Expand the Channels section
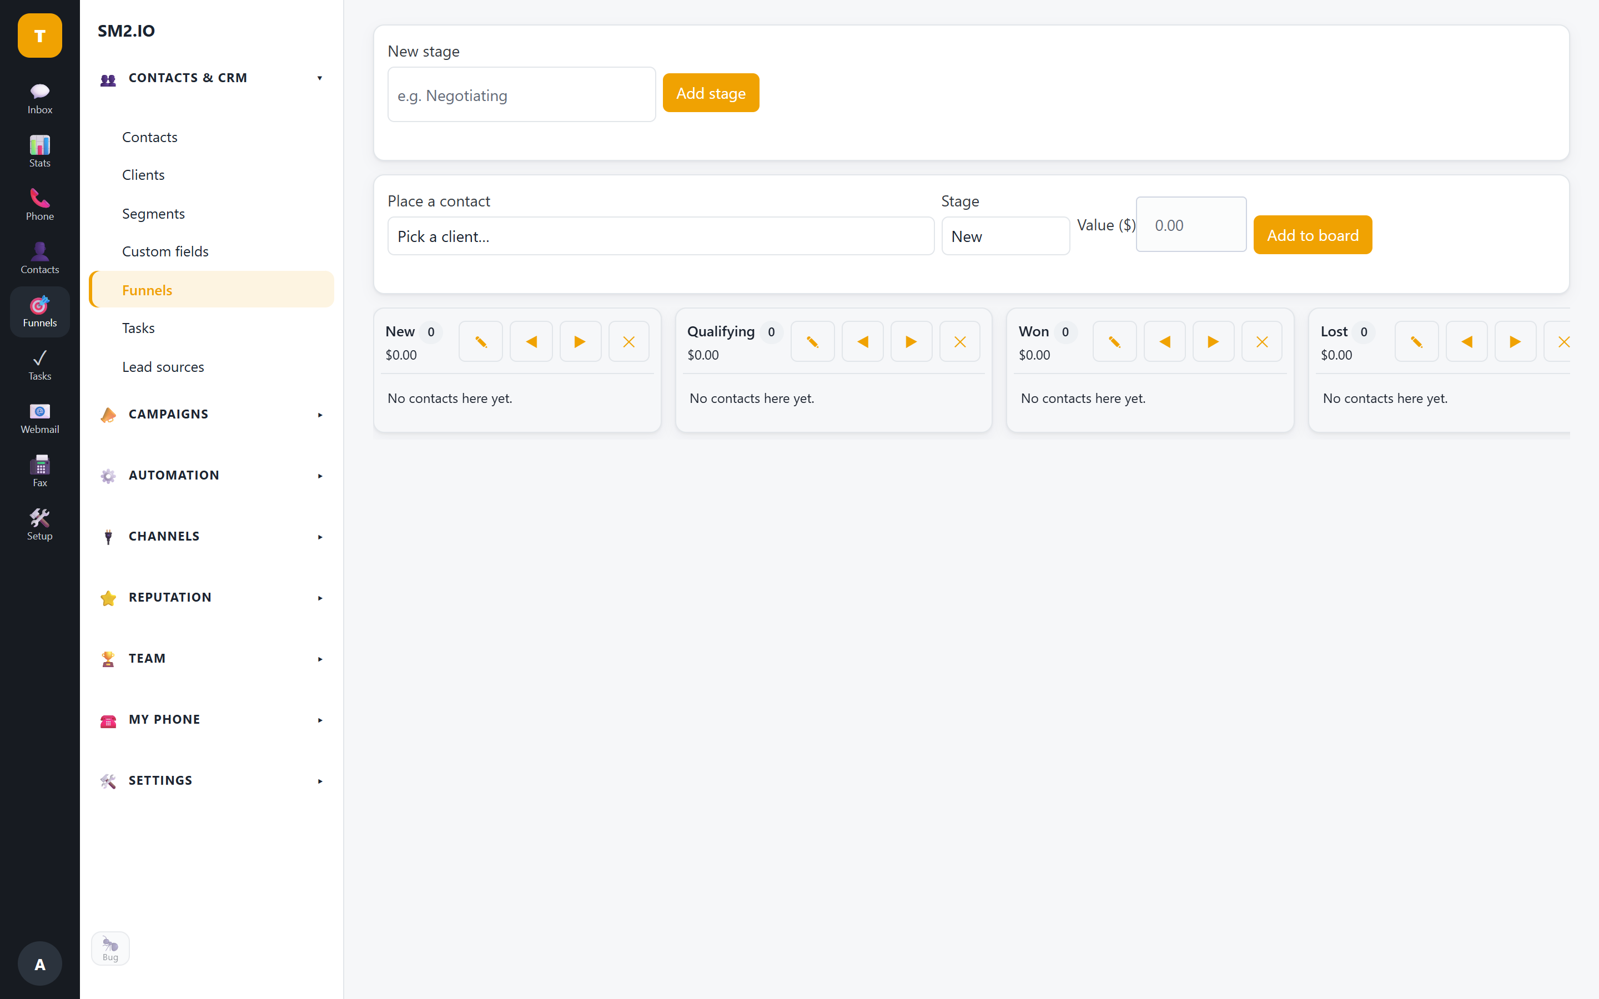Image resolution: width=1599 pixels, height=999 pixels. point(212,537)
